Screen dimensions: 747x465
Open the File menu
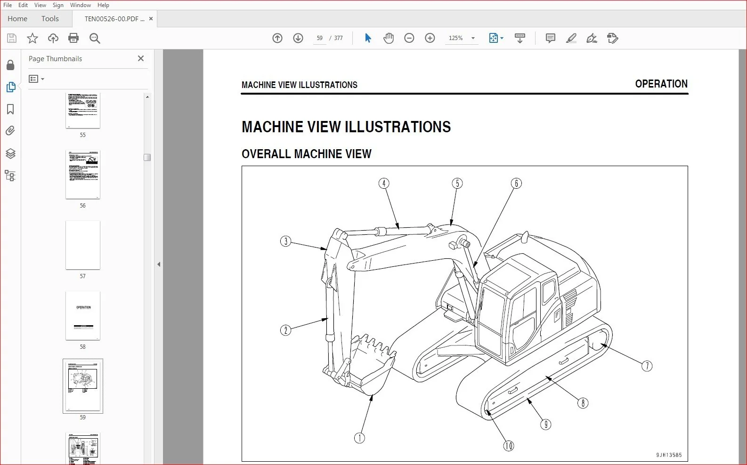8,5
